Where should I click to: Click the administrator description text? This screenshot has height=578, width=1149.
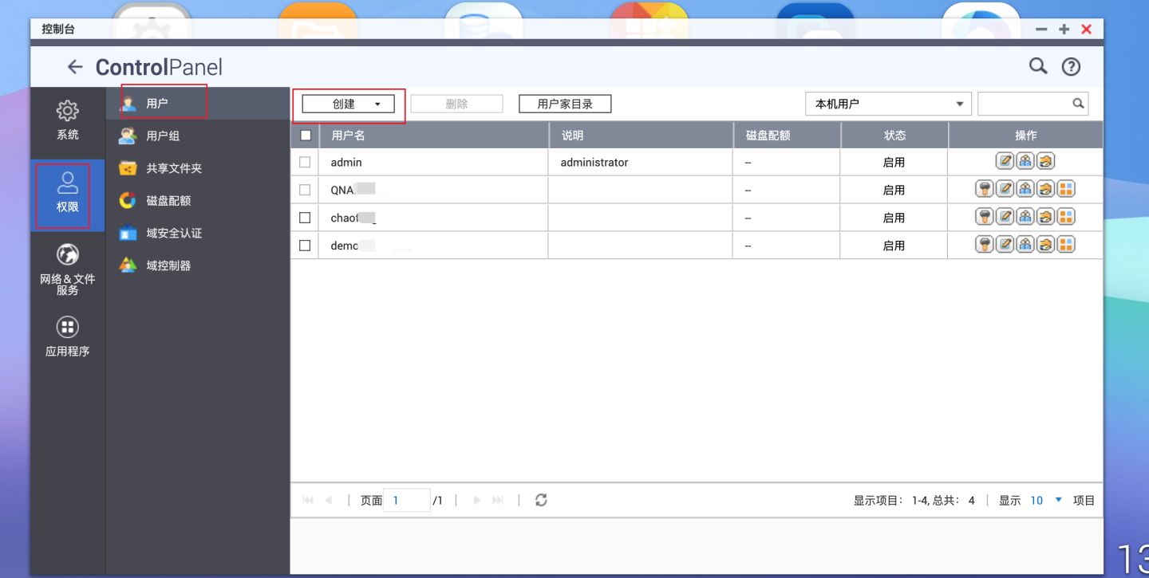594,162
